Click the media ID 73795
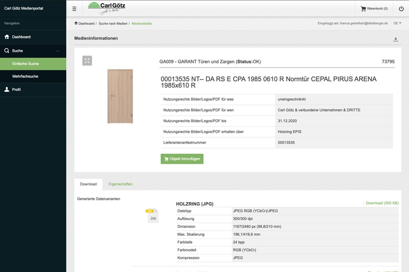The width and height of the screenshot is (409, 272). [388, 62]
